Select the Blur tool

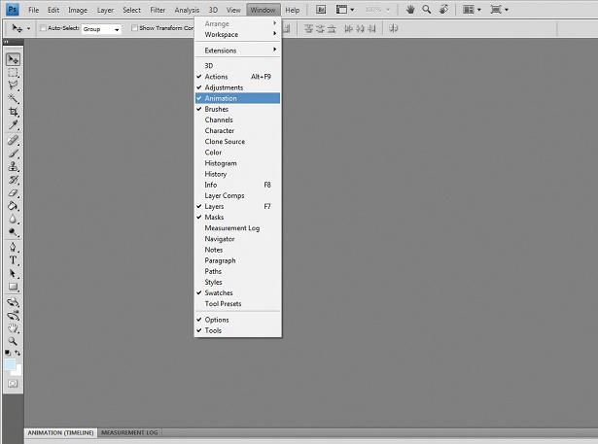tap(13, 220)
